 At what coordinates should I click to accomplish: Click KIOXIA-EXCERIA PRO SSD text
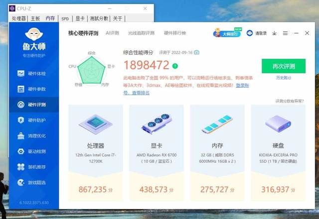coord(278,158)
